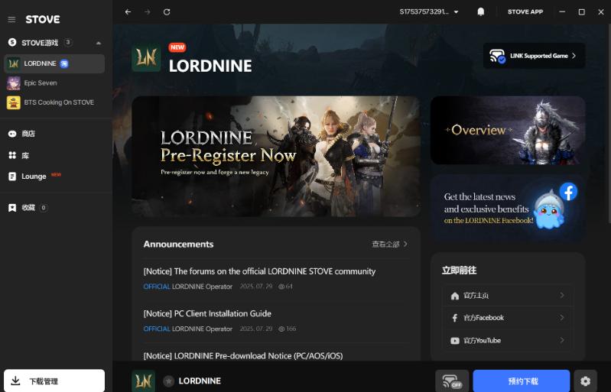Click the YouTube icon beside 官方YouTube
The width and height of the screenshot is (611, 392).
click(x=455, y=341)
